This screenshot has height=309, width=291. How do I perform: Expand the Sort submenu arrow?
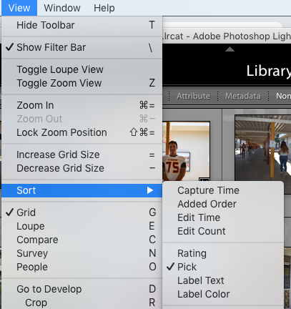click(x=150, y=190)
